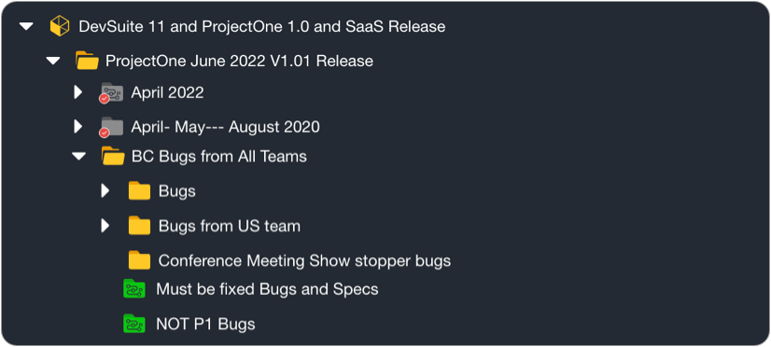Select Must be fixed Bugs and Specs label
The height and width of the screenshot is (347, 771).
click(x=267, y=289)
